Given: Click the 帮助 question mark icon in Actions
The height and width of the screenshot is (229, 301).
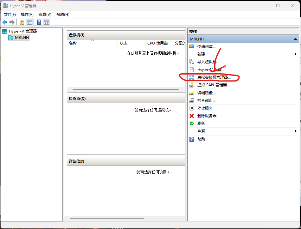Looking at the screenshot, I should click(192, 139).
